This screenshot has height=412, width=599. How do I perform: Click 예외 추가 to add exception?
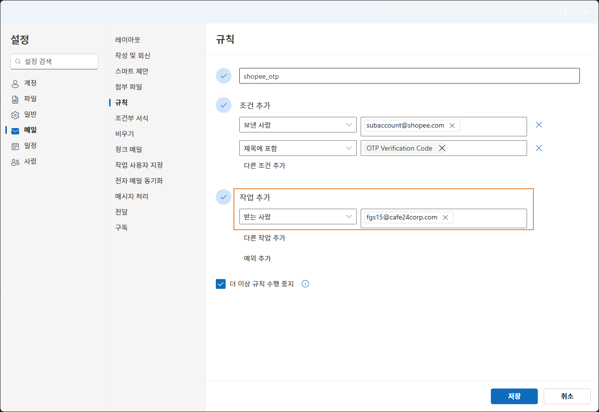(257, 258)
